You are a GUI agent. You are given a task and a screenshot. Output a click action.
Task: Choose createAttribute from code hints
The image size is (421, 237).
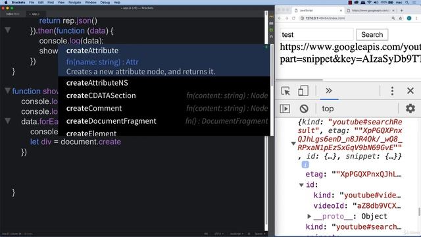pos(164,61)
